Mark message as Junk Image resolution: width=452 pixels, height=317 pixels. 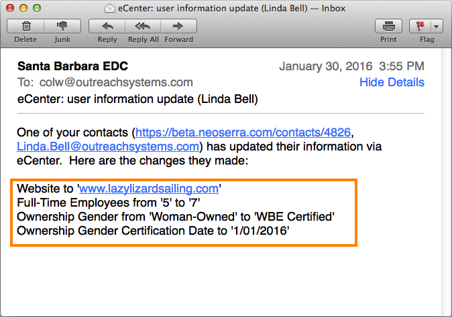(62, 27)
